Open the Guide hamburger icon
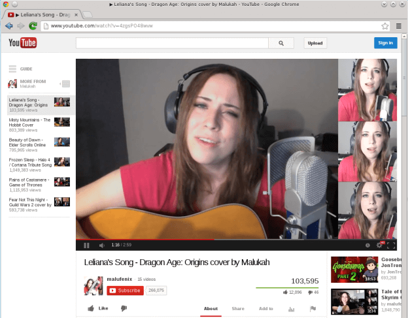This screenshot has height=318, width=408. tap(12, 69)
